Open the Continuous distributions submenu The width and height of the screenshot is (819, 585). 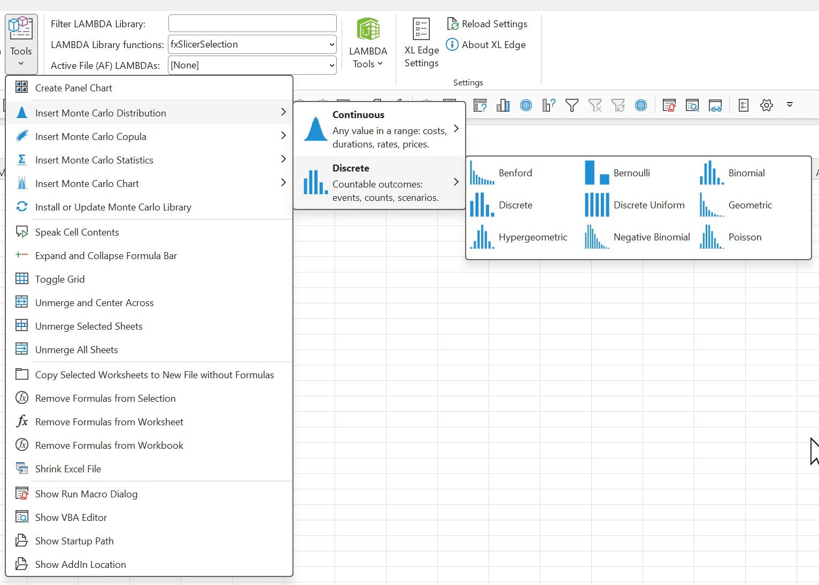pyautogui.click(x=380, y=129)
